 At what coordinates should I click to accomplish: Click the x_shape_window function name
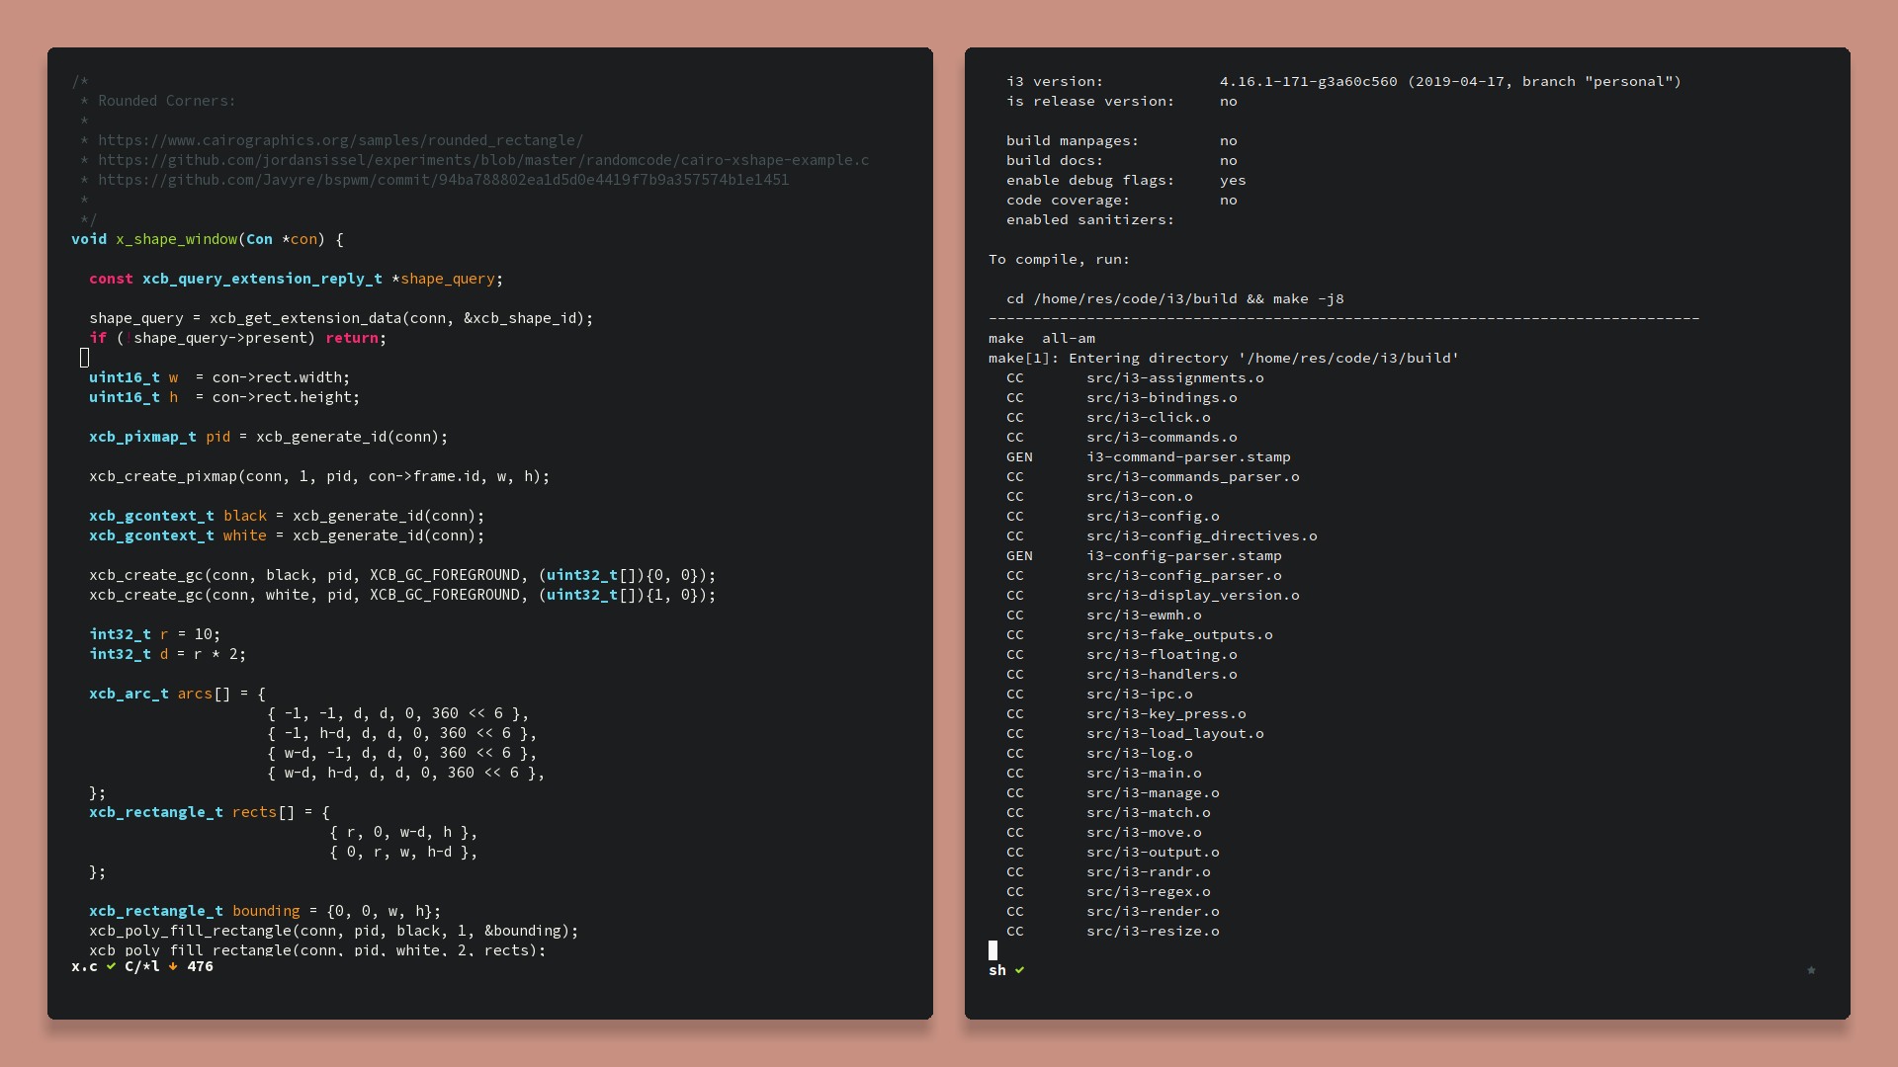pos(176,239)
